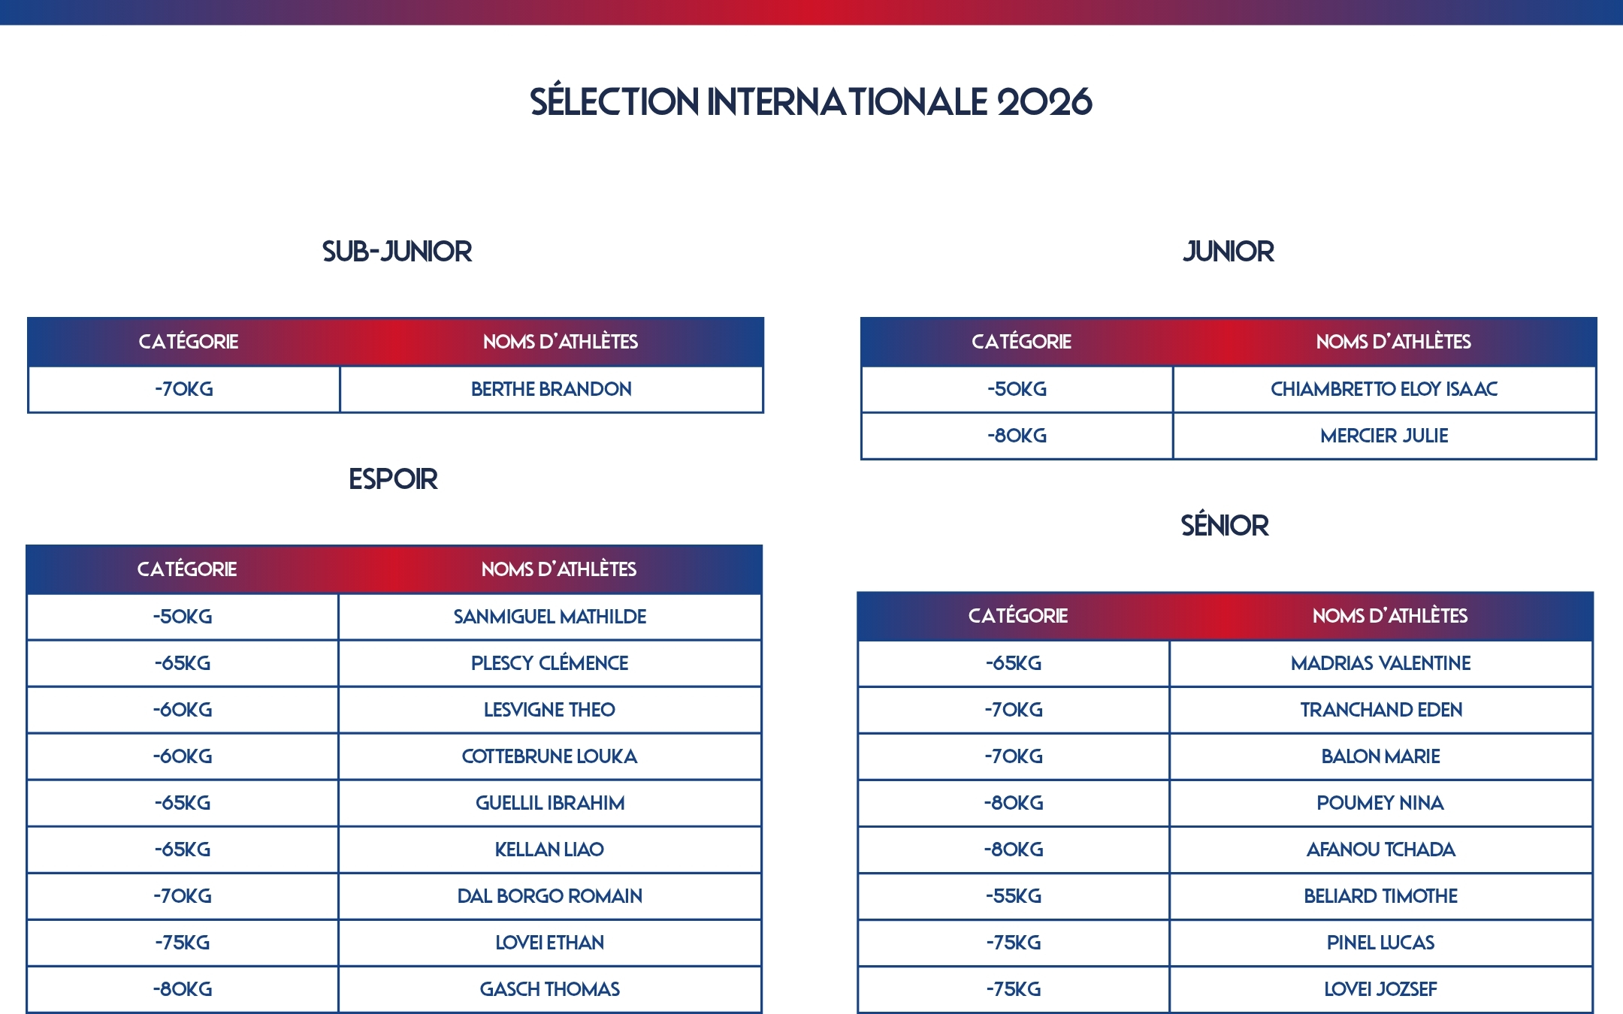Select the Junior -50KG category cell
This screenshot has width=1623, height=1014.
pyautogui.click(x=1017, y=389)
